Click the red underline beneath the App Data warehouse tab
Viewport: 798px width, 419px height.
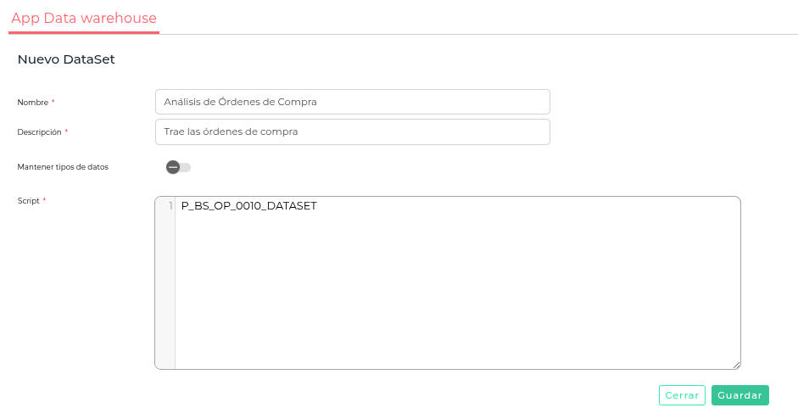point(84,32)
